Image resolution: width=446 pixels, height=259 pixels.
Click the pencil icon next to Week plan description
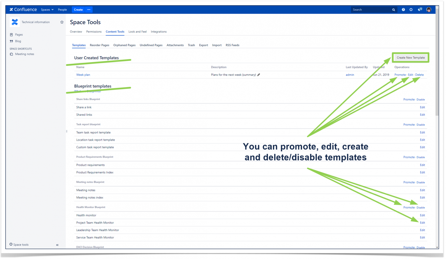(259, 75)
